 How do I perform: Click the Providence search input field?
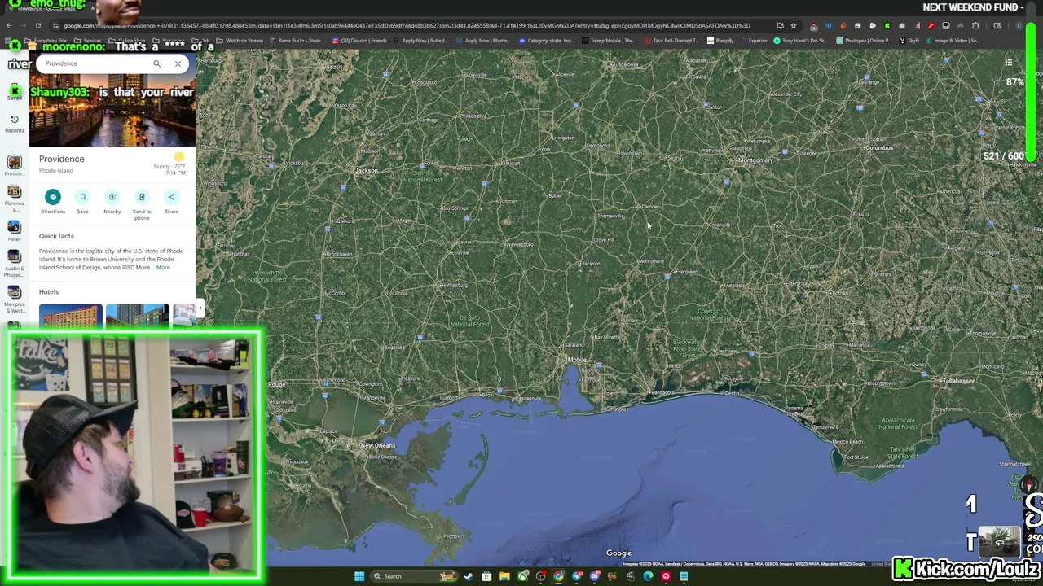coord(94,63)
